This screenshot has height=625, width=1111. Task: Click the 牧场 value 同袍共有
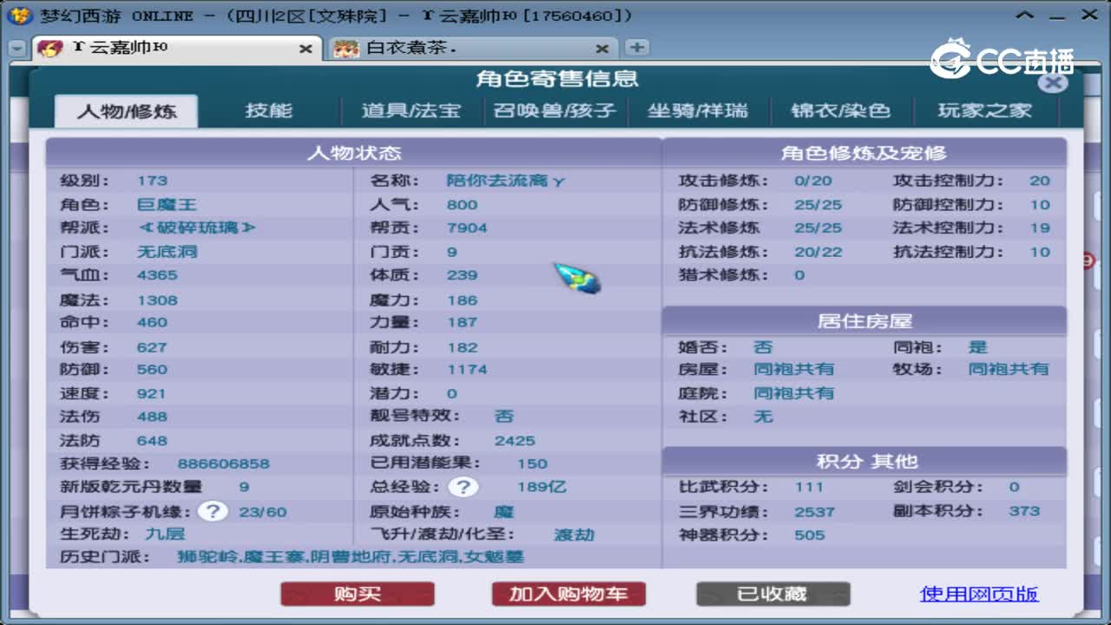click(x=1008, y=369)
